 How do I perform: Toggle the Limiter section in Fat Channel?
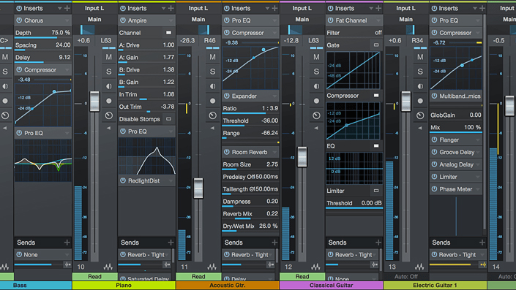pyautogui.click(x=375, y=191)
